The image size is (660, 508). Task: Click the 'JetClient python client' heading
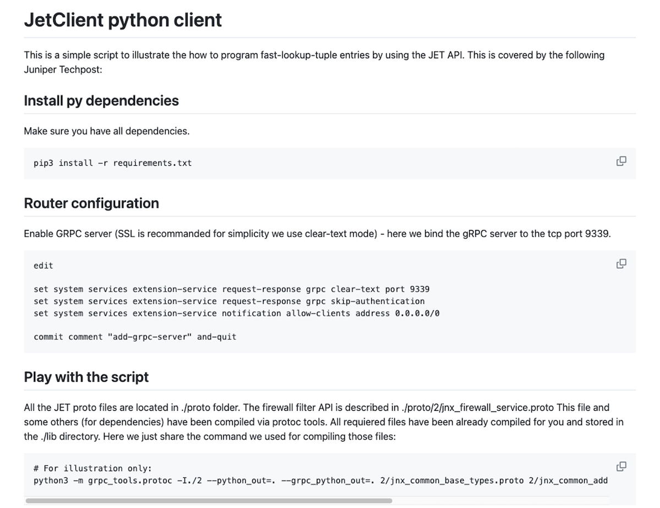(x=123, y=20)
